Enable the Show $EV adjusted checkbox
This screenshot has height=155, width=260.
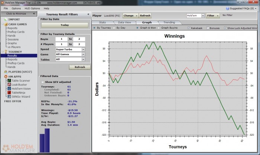(43, 82)
